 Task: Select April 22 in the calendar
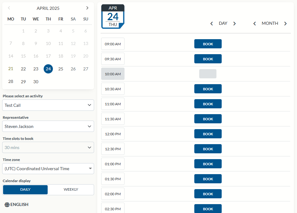point(23,69)
